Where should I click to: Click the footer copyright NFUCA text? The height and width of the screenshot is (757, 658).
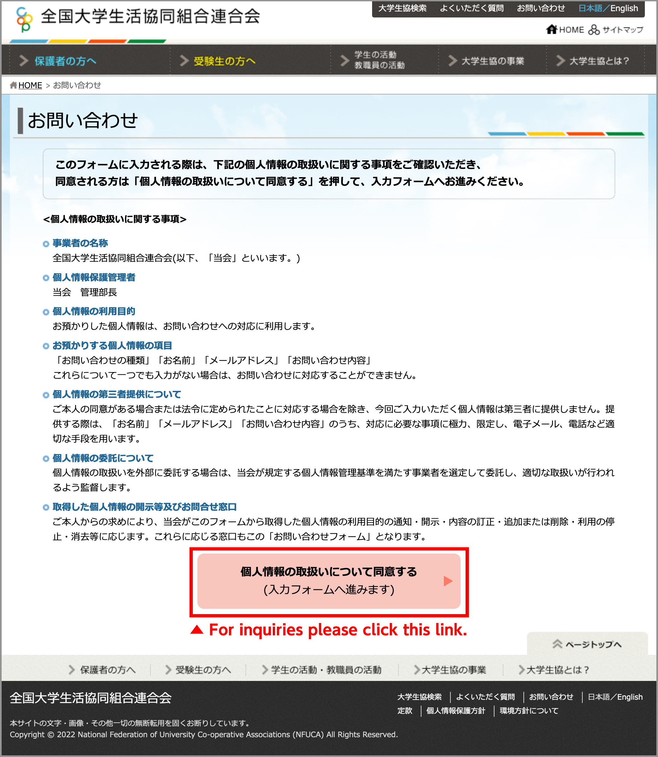point(204,735)
